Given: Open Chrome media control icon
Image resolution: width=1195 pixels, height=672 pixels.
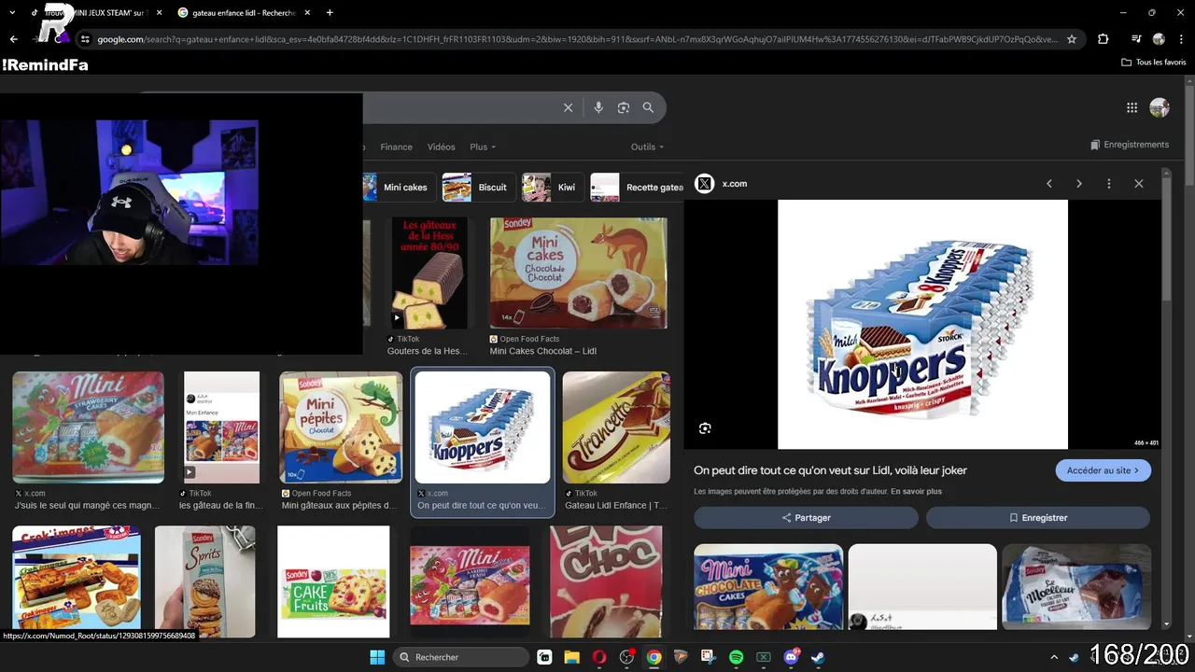Looking at the screenshot, I should pyautogui.click(x=1136, y=39).
